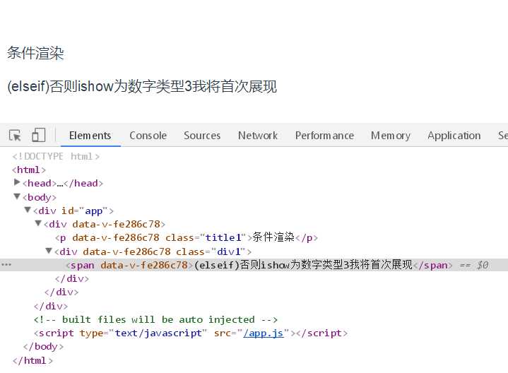The height and width of the screenshot is (373, 508).
Task: Open the three-dots menu beside the selected span row
Action: point(6,265)
